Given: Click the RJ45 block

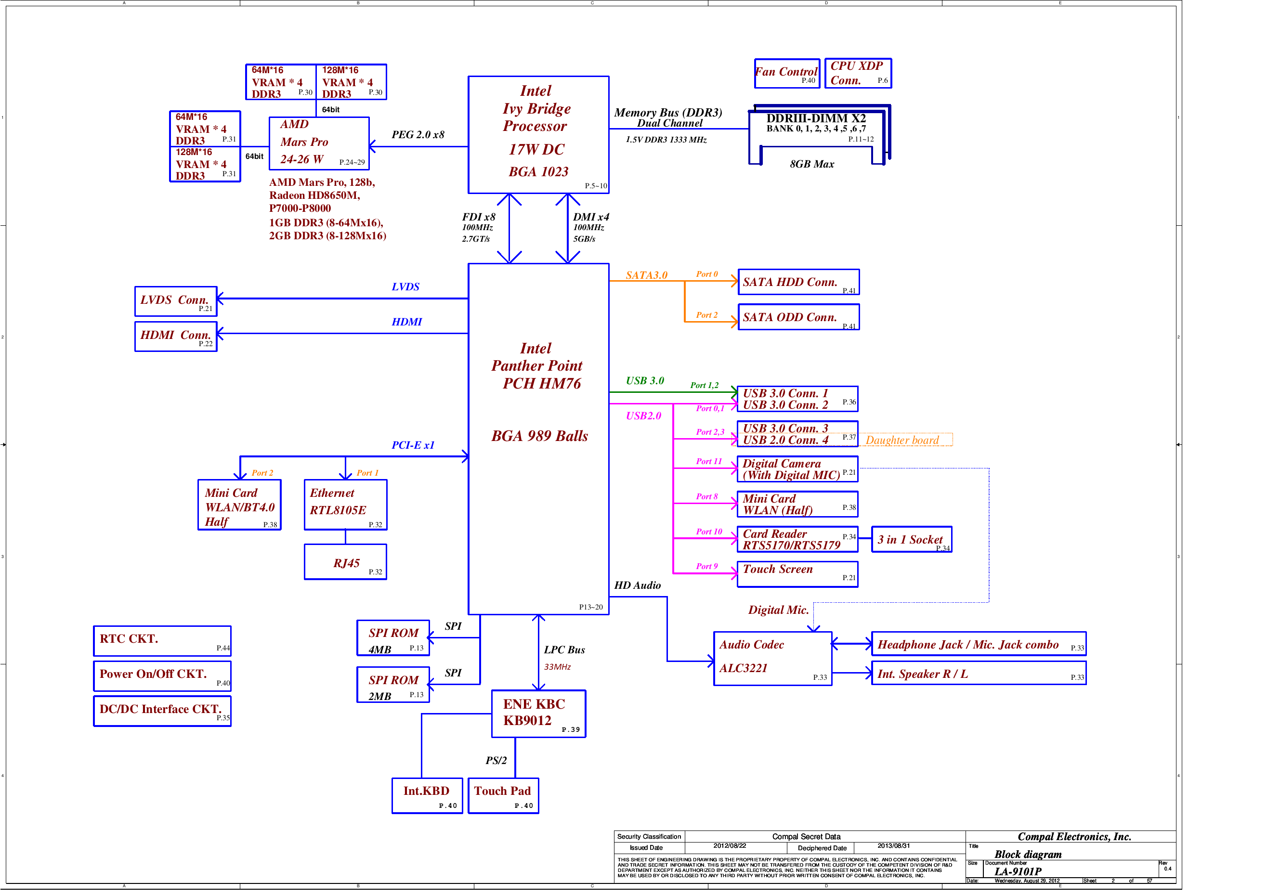Looking at the screenshot, I should (345, 562).
